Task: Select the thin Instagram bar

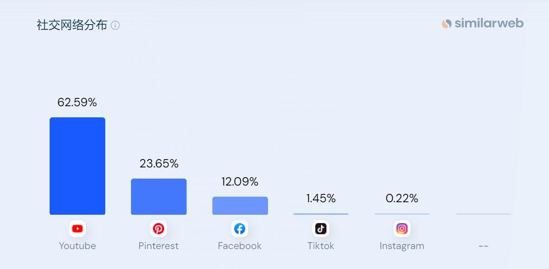Action: coord(402,214)
